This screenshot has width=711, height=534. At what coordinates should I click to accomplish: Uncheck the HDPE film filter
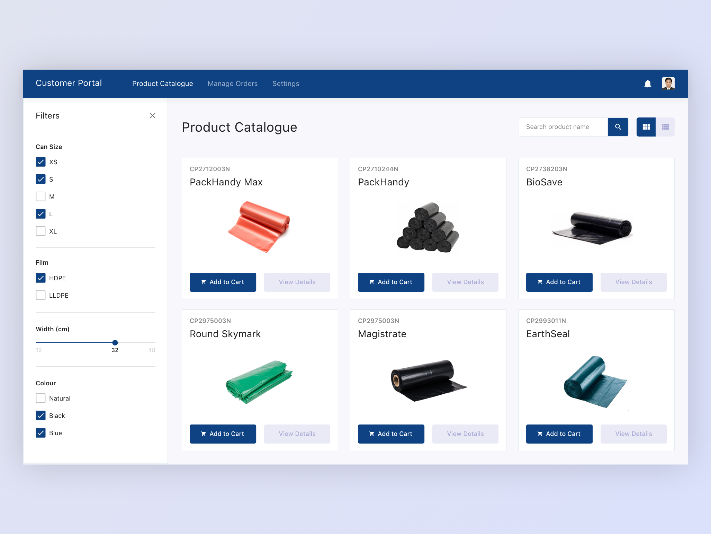pyautogui.click(x=40, y=278)
